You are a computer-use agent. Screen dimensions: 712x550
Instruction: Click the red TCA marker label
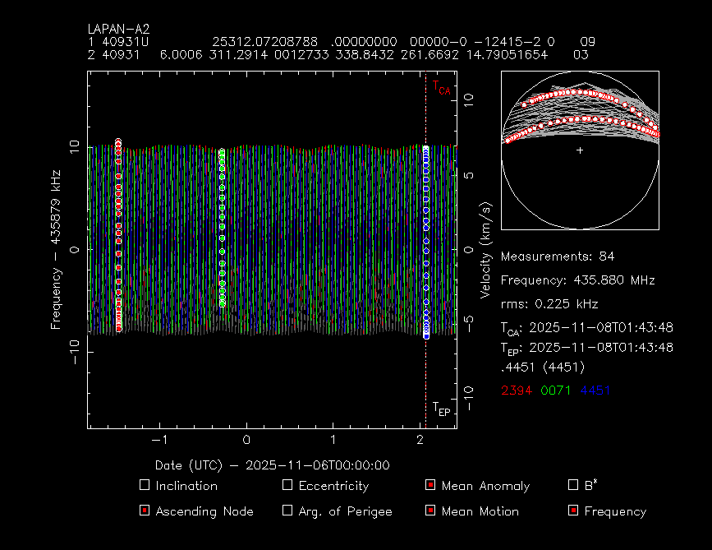tap(441, 88)
